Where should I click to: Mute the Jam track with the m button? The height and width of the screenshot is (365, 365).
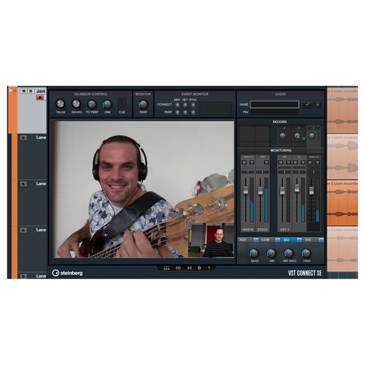coord(24,91)
